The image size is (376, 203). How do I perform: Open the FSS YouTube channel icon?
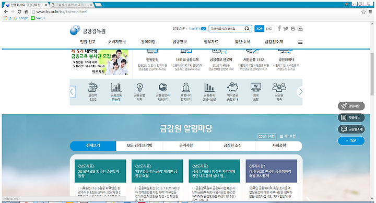(x=300, y=28)
